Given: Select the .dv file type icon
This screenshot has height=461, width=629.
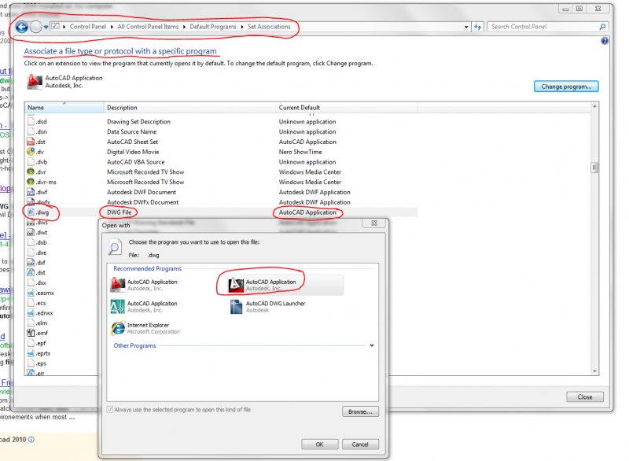Looking at the screenshot, I should (31, 152).
